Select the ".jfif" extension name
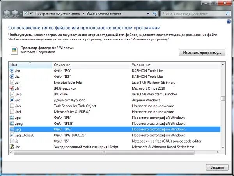 pyautogui.click(x=18, y=88)
